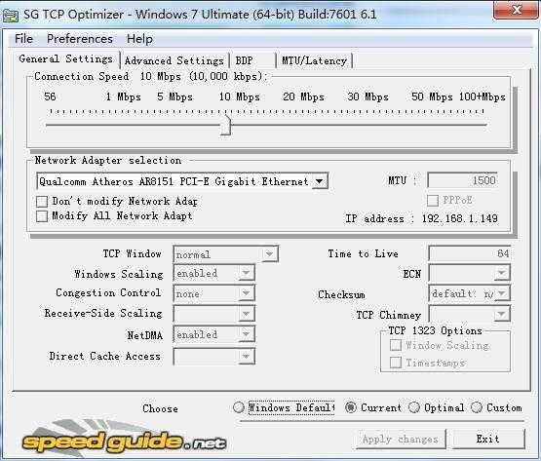Toggle the Timestamps checkbox
Viewport: 541px width, 461px height.
pyautogui.click(x=396, y=363)
